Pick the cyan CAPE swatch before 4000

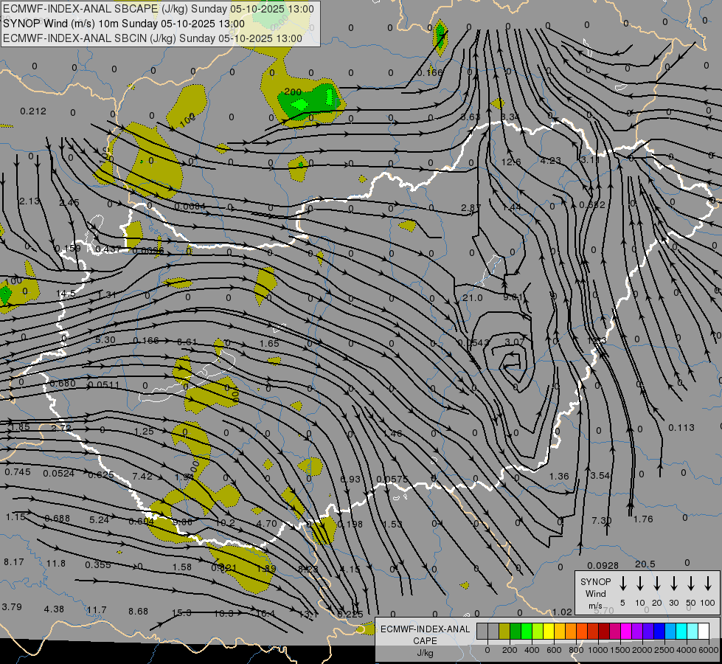(x=681, y=632)
